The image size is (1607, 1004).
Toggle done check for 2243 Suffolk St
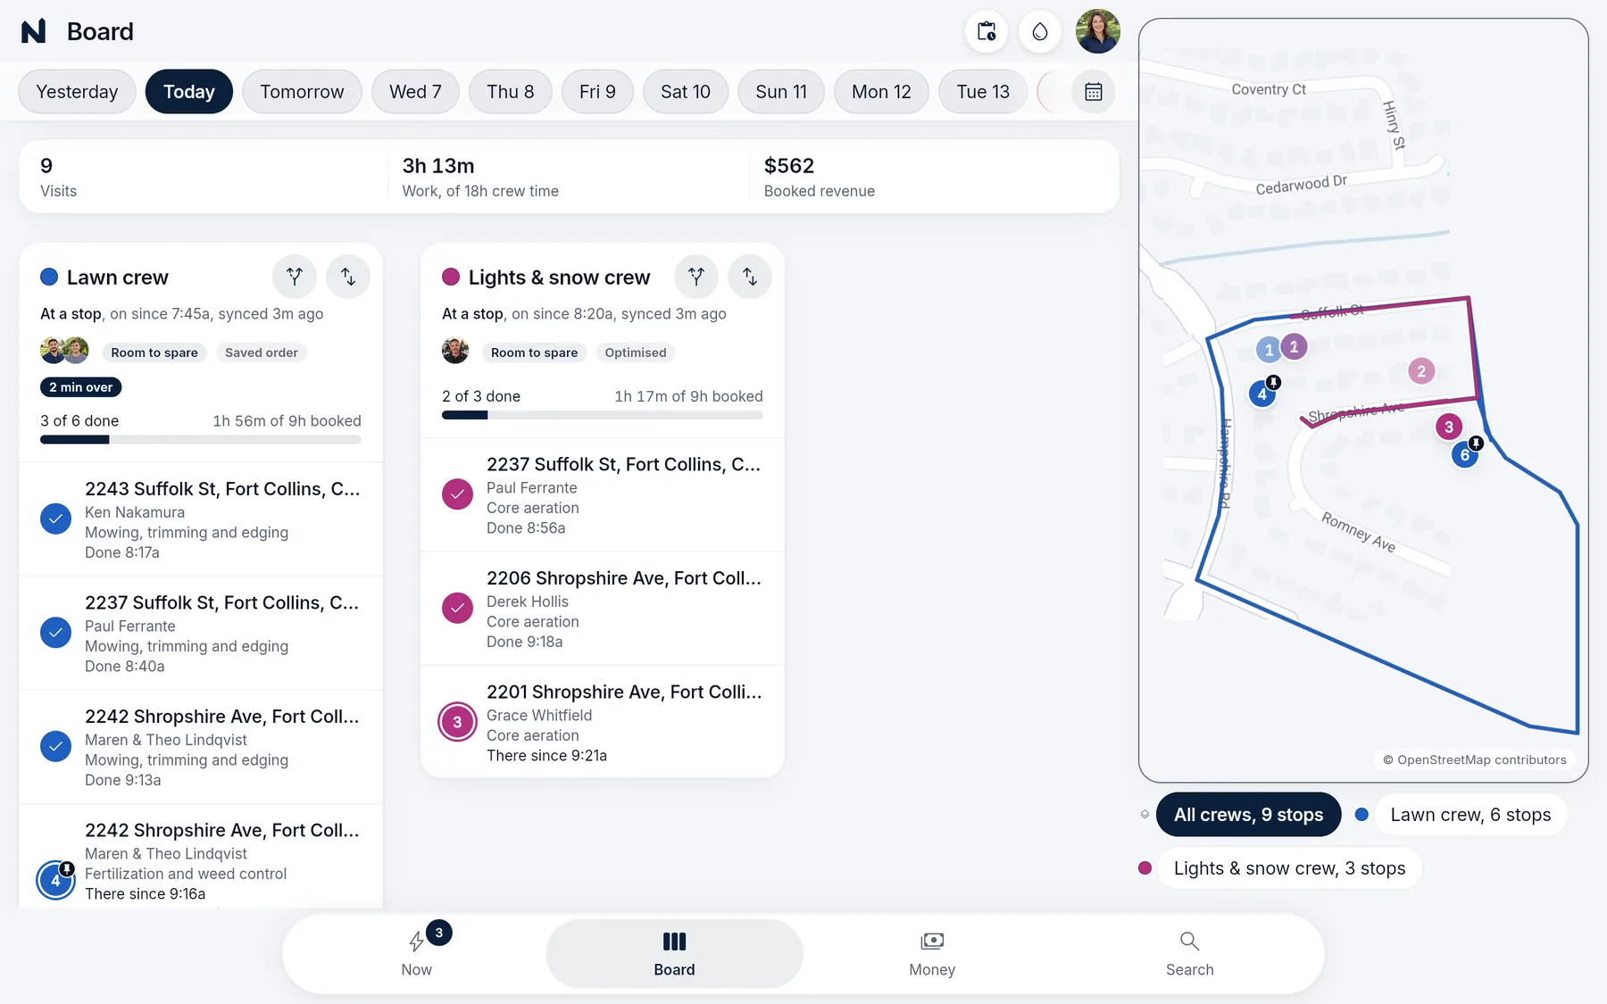click(55, 519)
